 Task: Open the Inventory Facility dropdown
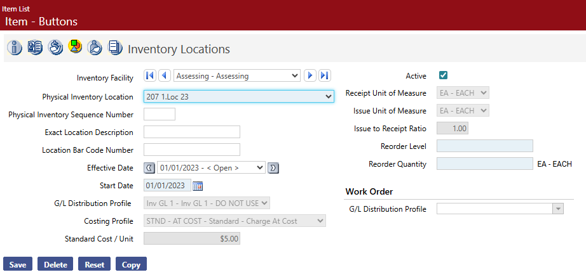tap(236, 76)
